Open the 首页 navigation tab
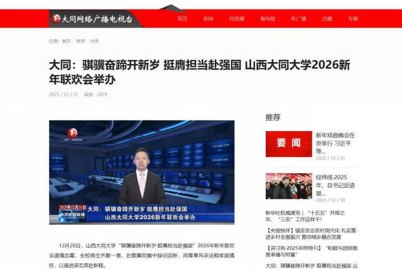Screen dimensions: 402x269 click(x=182, y=18)
